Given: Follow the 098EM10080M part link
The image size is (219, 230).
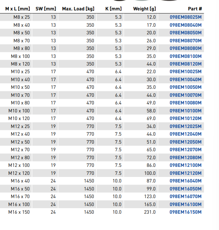Looking at the screenshot, I should [185, 103].
